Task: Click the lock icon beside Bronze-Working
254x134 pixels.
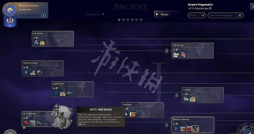Action: point(167,125)
